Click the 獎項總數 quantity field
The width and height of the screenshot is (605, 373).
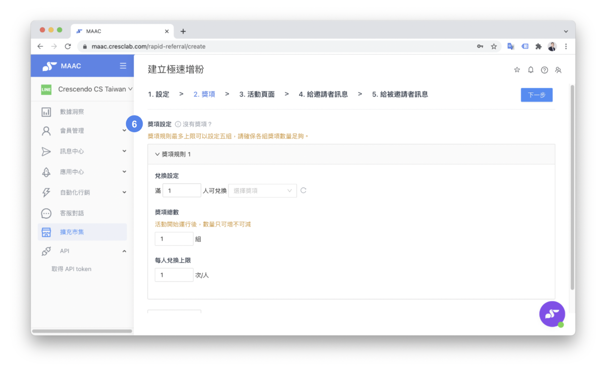click(x=174, y=239)
